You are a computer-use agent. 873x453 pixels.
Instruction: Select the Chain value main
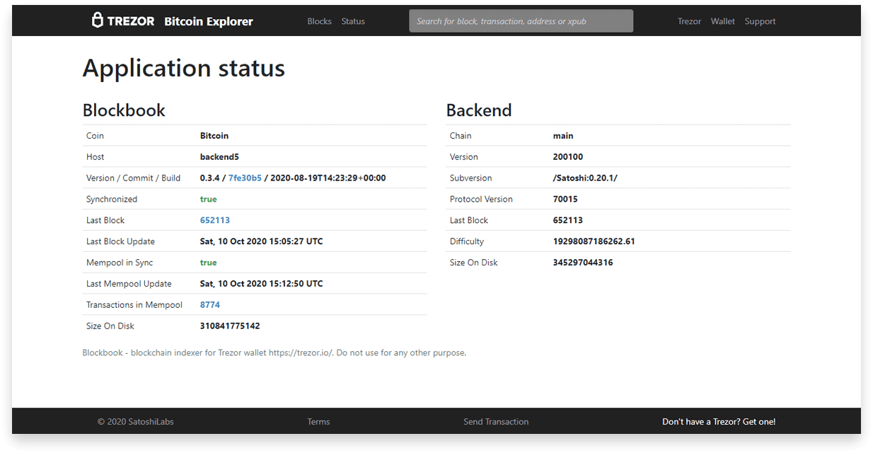[x=563, y=135]
